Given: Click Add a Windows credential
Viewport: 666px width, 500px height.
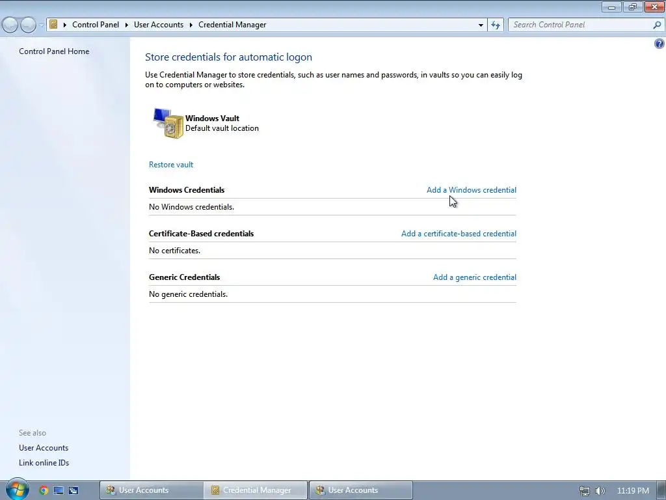Looking at the screenshot, I should [x=472, y=190].
